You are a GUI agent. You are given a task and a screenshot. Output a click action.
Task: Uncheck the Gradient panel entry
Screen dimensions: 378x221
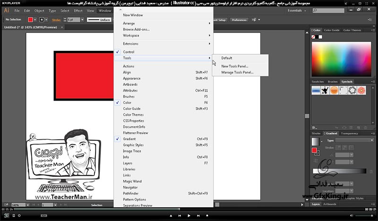(x=163, y=139)
